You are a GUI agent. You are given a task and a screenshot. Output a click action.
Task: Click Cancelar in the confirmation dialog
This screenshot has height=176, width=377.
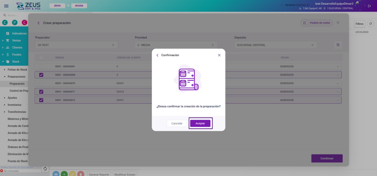coord(177,123)
